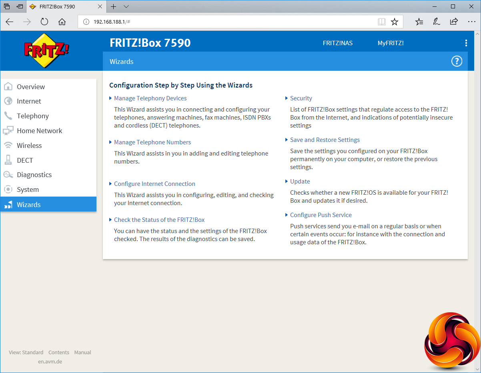481x373 pixels.
Task: Click the FRITZ! logo
Action: 47,51
